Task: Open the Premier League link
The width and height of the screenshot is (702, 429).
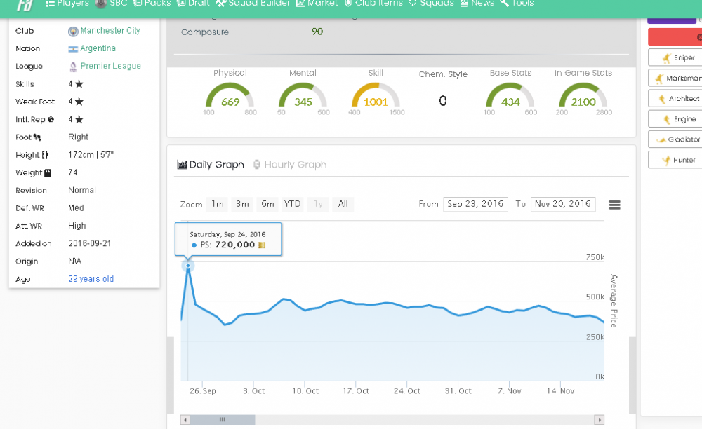Action: click(x=111, y=66)
